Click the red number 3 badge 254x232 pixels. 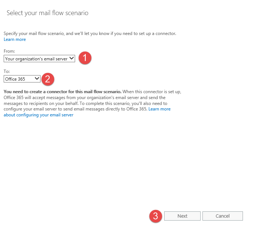(x=156, y=216)
